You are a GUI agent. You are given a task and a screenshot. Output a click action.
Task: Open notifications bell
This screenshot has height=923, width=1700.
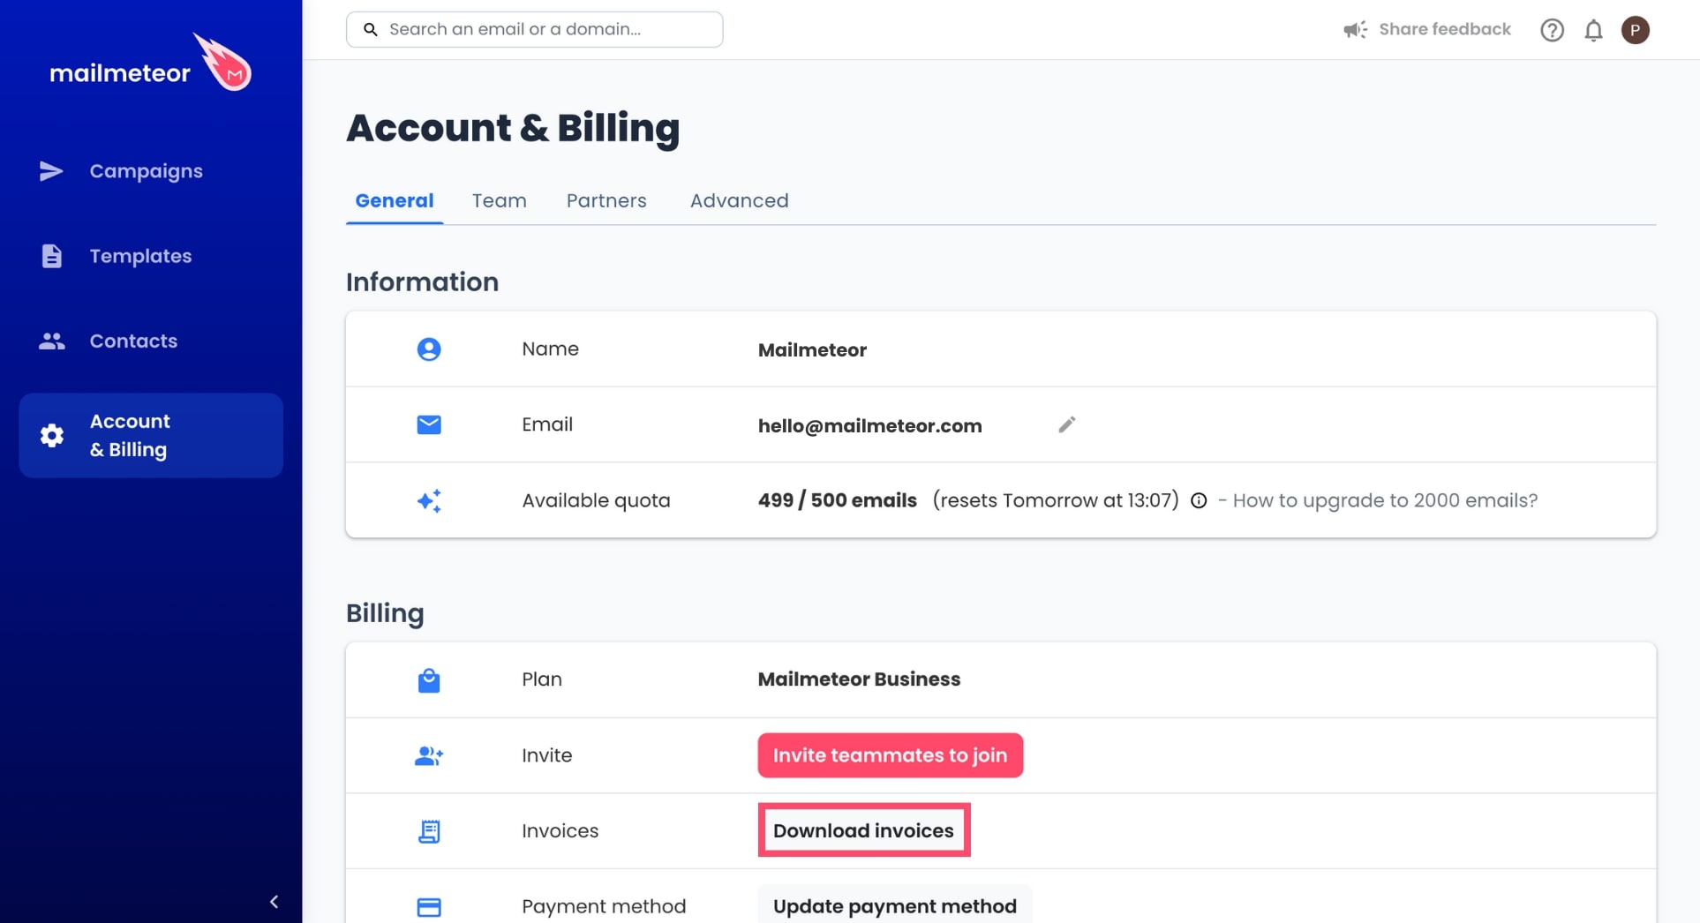1593,30
